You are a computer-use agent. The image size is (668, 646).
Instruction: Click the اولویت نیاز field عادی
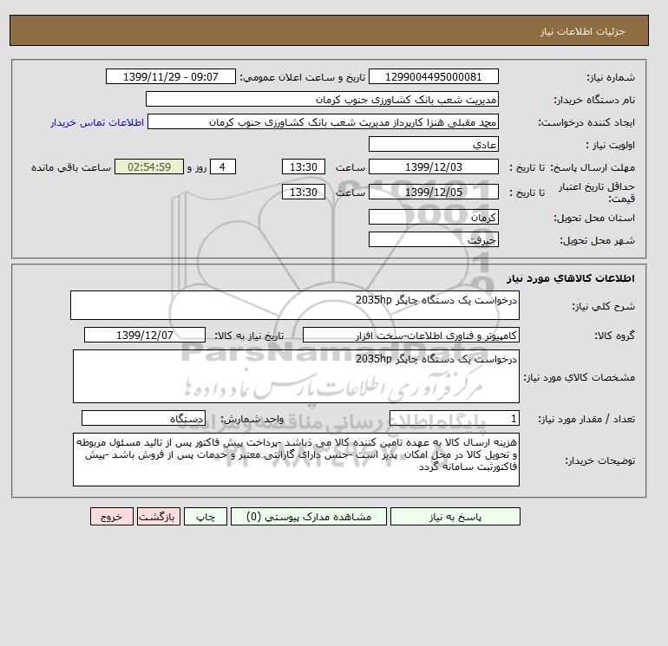click(433, 144)
